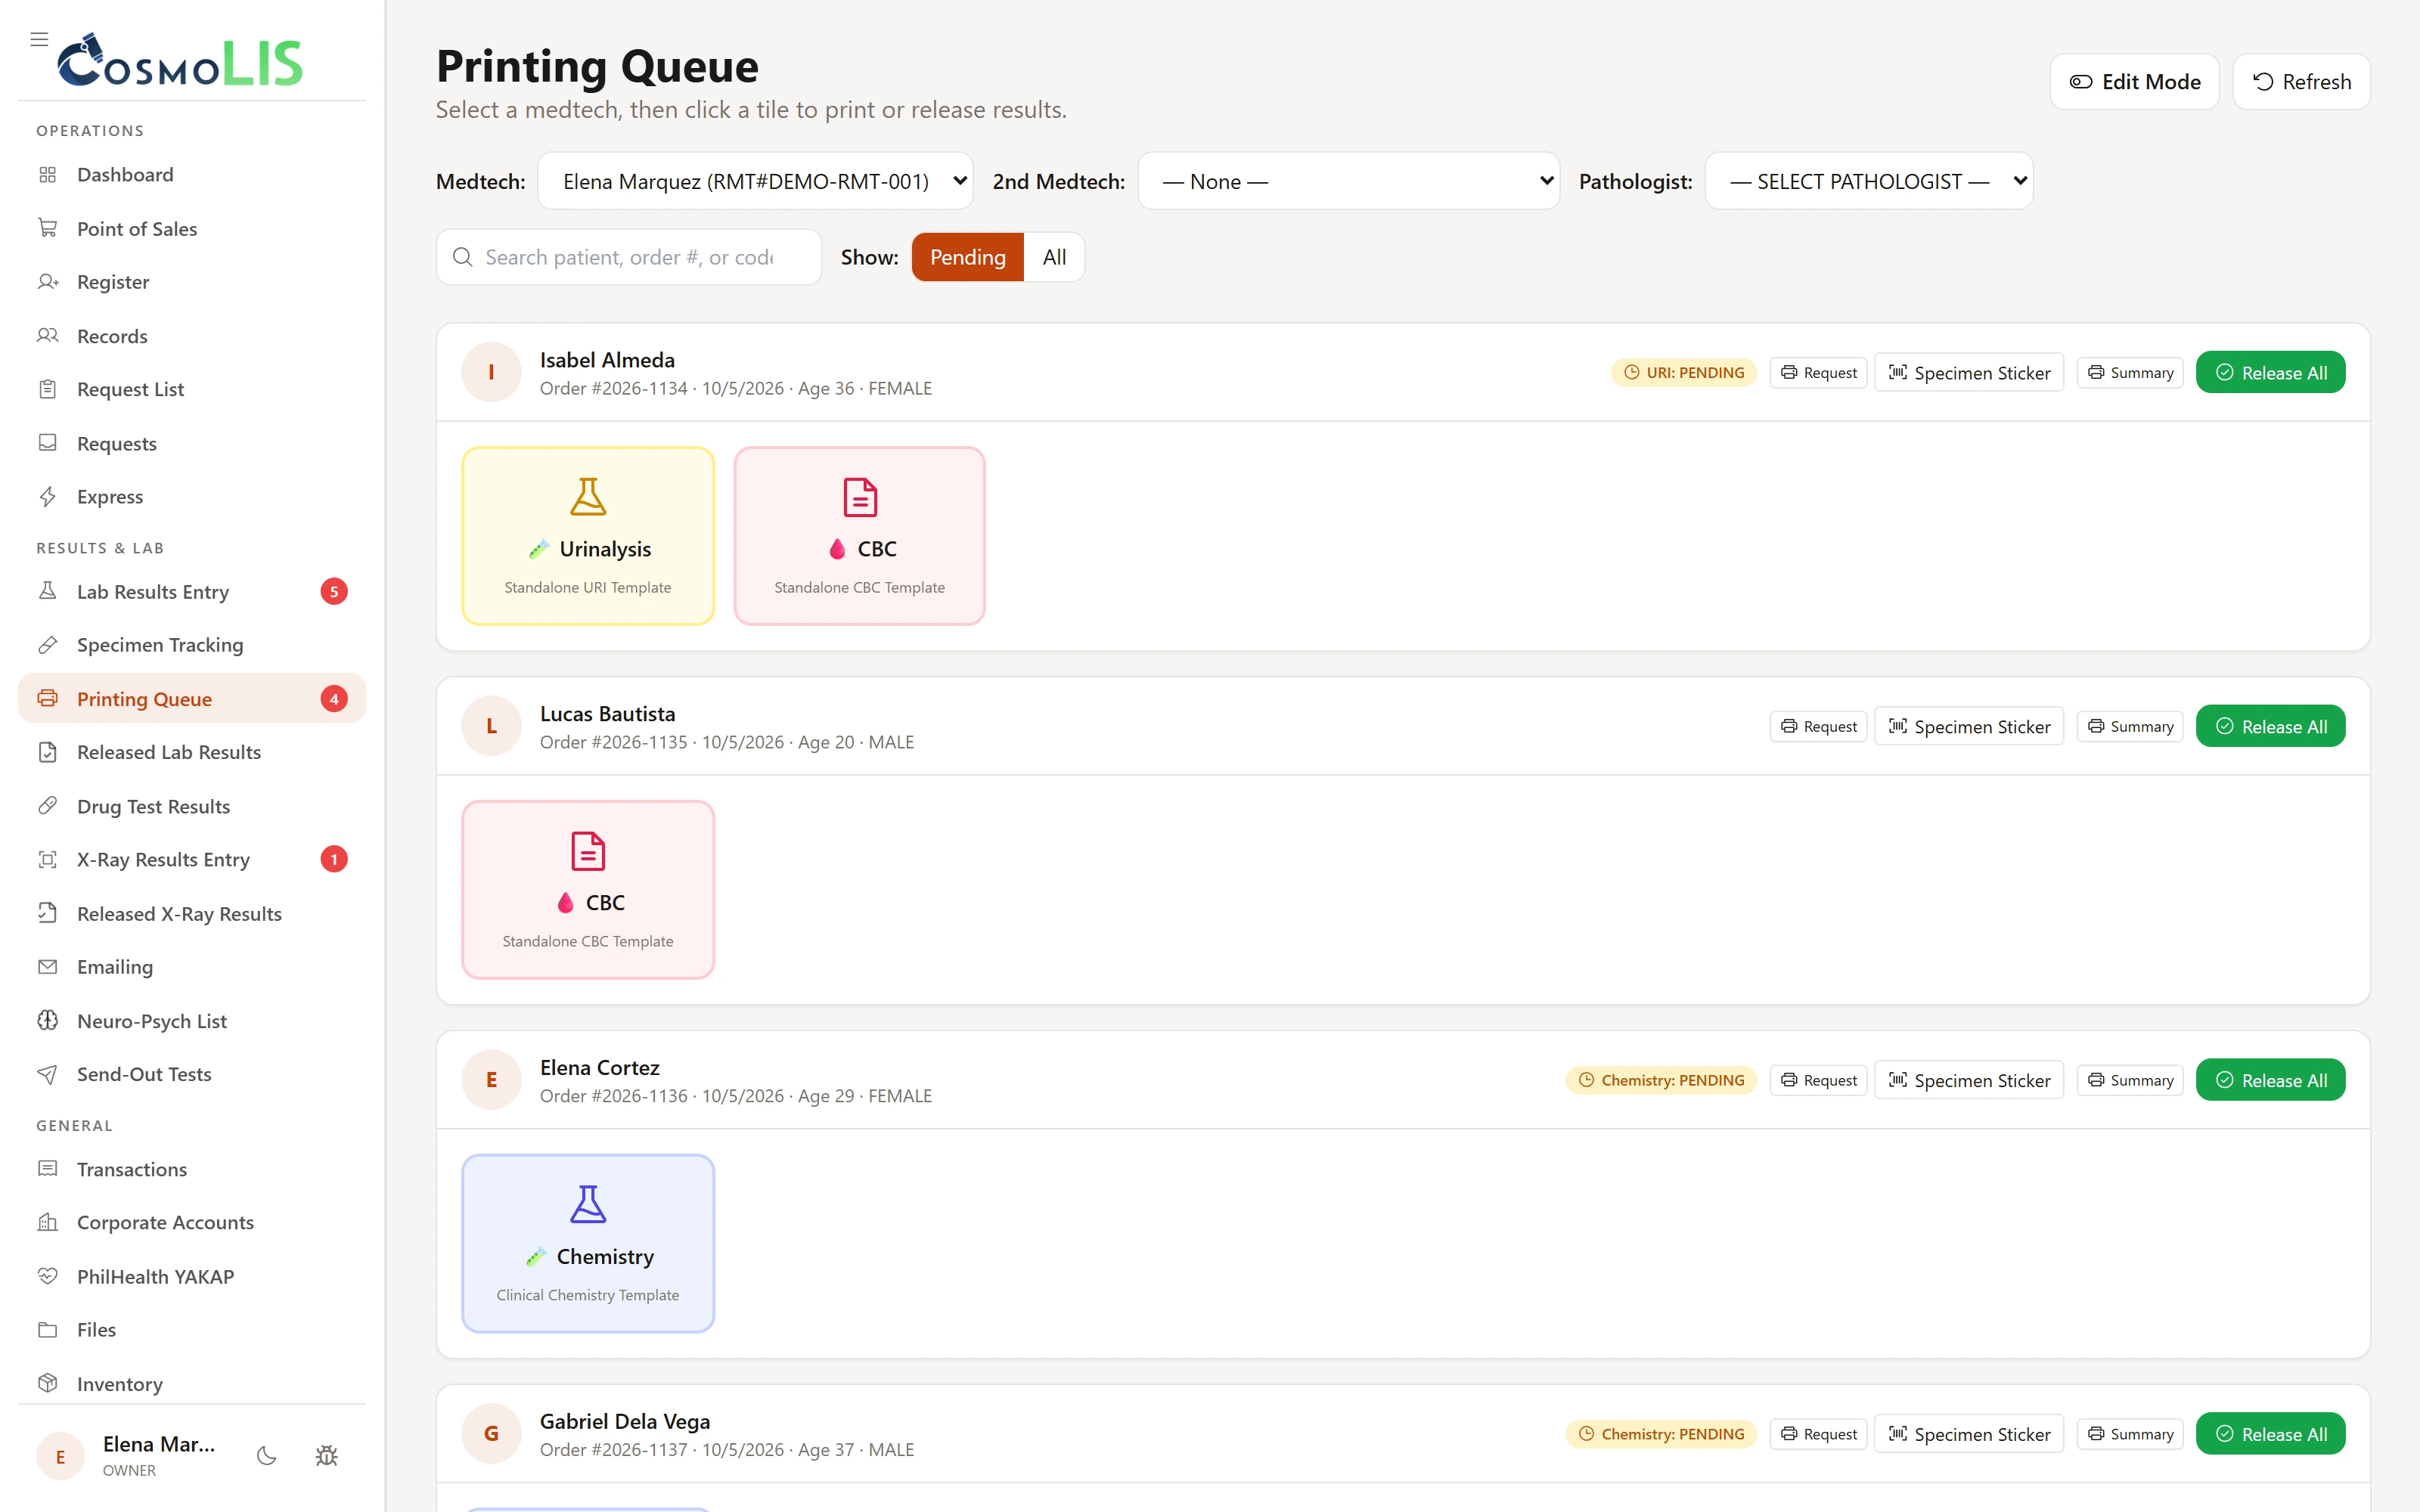
Task: Click Isabel Almeda's avatar initial
Action: click(x=491, y=372)
